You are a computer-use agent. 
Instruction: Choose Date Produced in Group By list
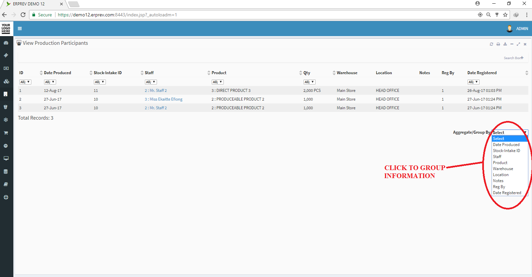click(x=510, y=145)
